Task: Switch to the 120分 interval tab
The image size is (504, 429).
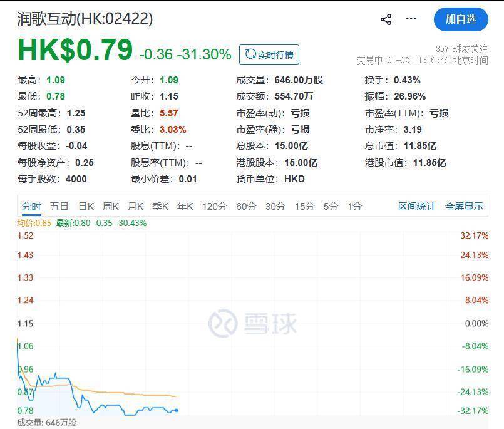Action: (214, 207)
